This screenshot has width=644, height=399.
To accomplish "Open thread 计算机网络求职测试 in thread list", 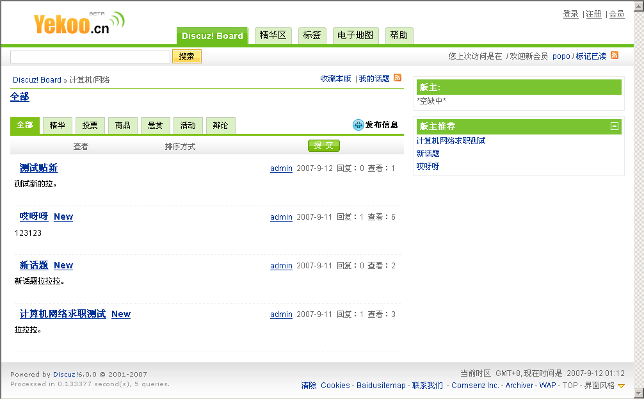I will point(63,314).
